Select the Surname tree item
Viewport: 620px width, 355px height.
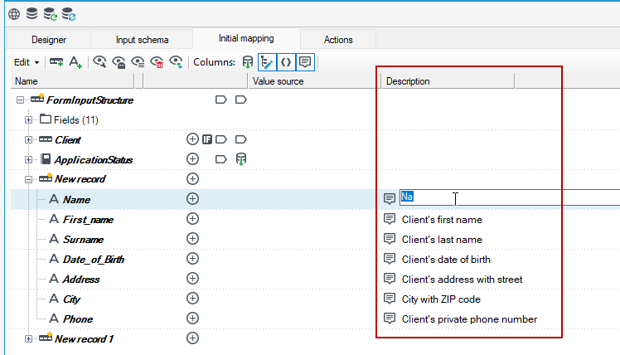tap(83, 240)
